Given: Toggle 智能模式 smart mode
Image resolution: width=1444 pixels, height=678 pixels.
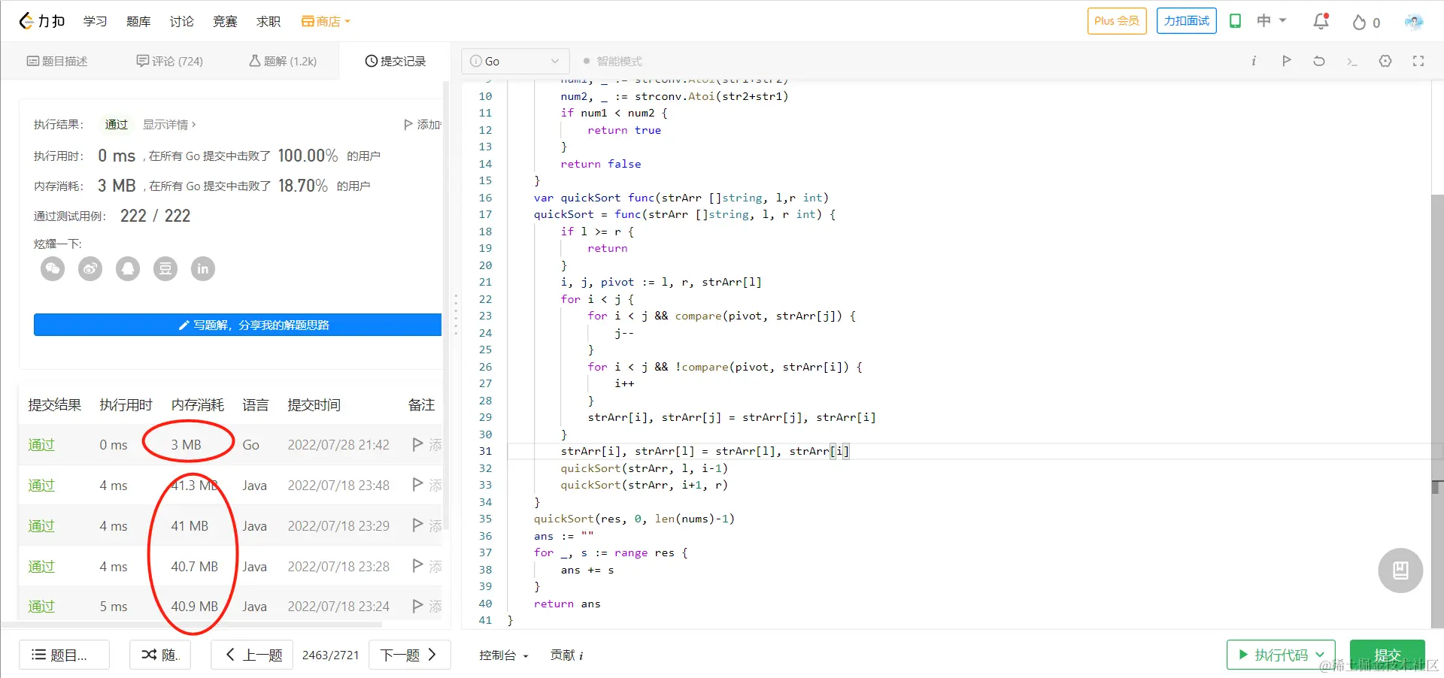Looking at the screenshot, I should pyautogui.click(x=613, y=61).
